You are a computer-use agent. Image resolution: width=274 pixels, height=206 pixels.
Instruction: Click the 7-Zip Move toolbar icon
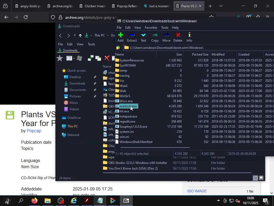click(x=166, y=35)
